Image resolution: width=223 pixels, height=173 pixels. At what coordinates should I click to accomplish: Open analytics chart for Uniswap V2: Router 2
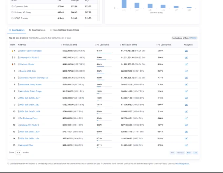tap(186, 125)
